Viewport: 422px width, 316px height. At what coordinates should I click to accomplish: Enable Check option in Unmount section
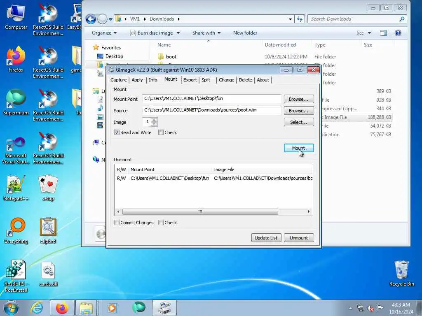pos(161,223)
